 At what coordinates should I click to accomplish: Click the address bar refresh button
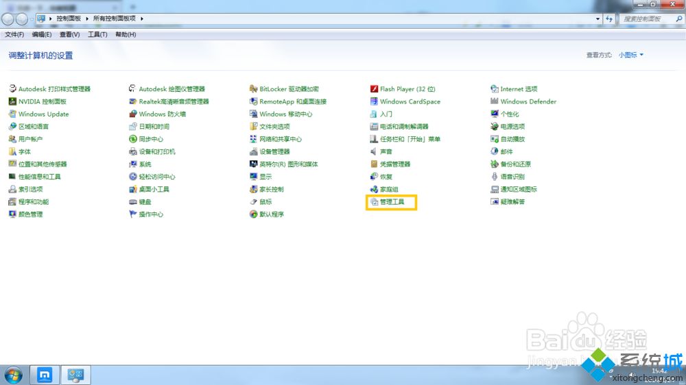click(x=609, y=18)
